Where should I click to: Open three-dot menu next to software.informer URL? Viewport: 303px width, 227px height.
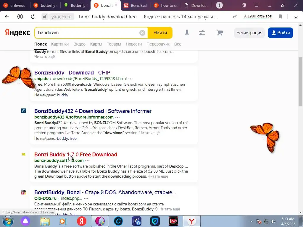click(117, 117)
